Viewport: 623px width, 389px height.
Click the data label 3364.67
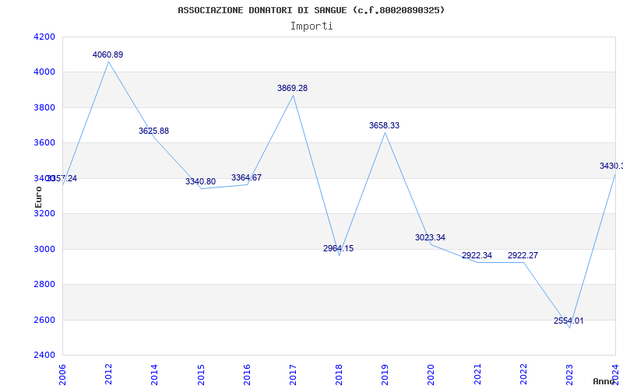click(246, 177)
